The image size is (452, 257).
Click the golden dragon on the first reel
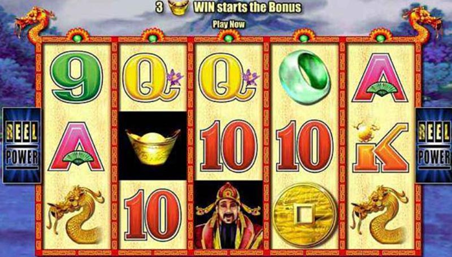pyautogui.click(x=76, y=215)
